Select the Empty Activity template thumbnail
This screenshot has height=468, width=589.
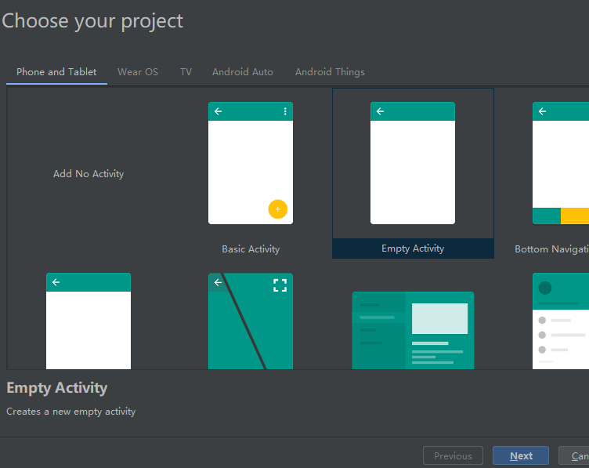click(413, 163)
